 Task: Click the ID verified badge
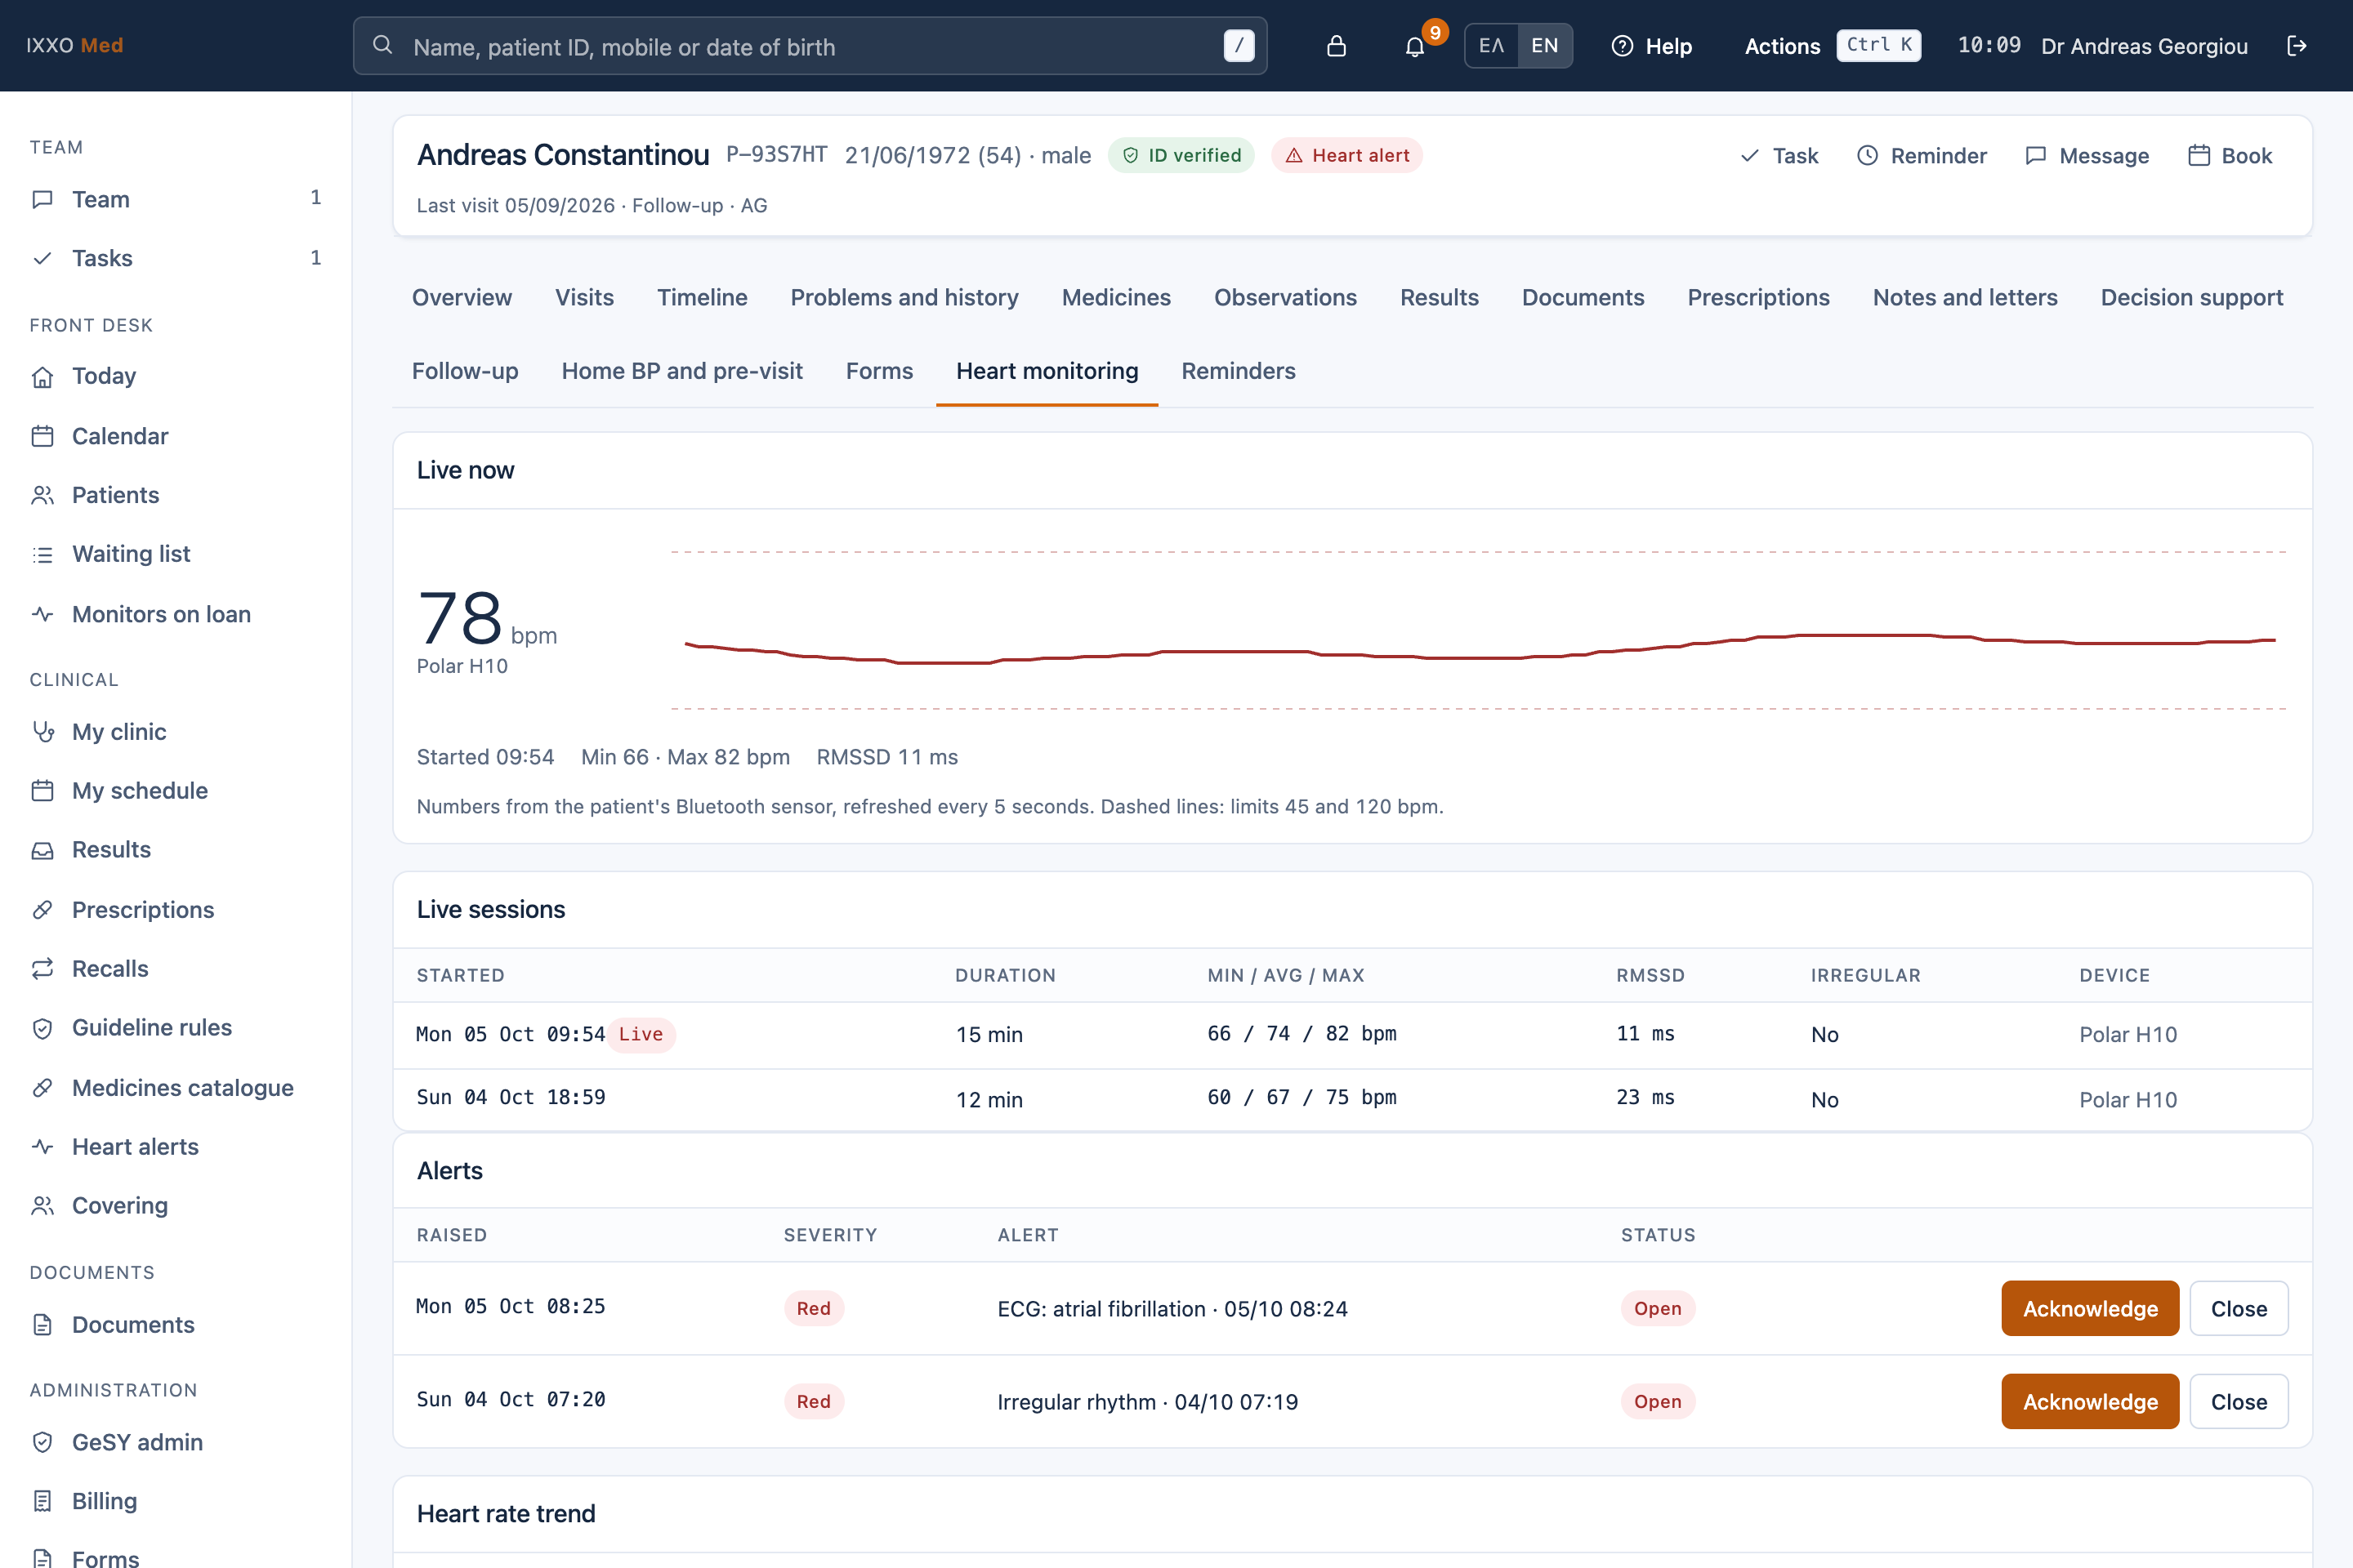(x=1181, y=155)
